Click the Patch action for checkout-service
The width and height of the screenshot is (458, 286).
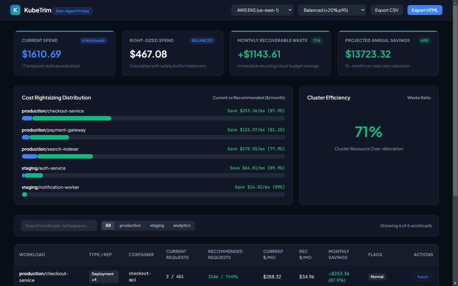click(422, 277)
